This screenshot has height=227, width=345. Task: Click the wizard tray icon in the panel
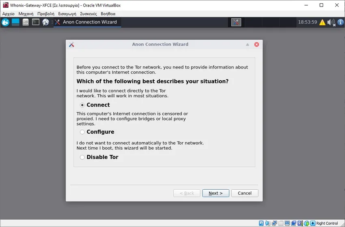pos(236,22)
